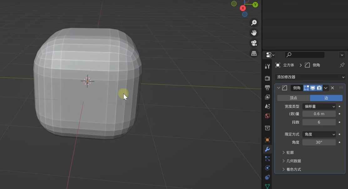Toggle pin icon in properties header
This screenshot has width=348, height=189.
[x=342, y=65]
